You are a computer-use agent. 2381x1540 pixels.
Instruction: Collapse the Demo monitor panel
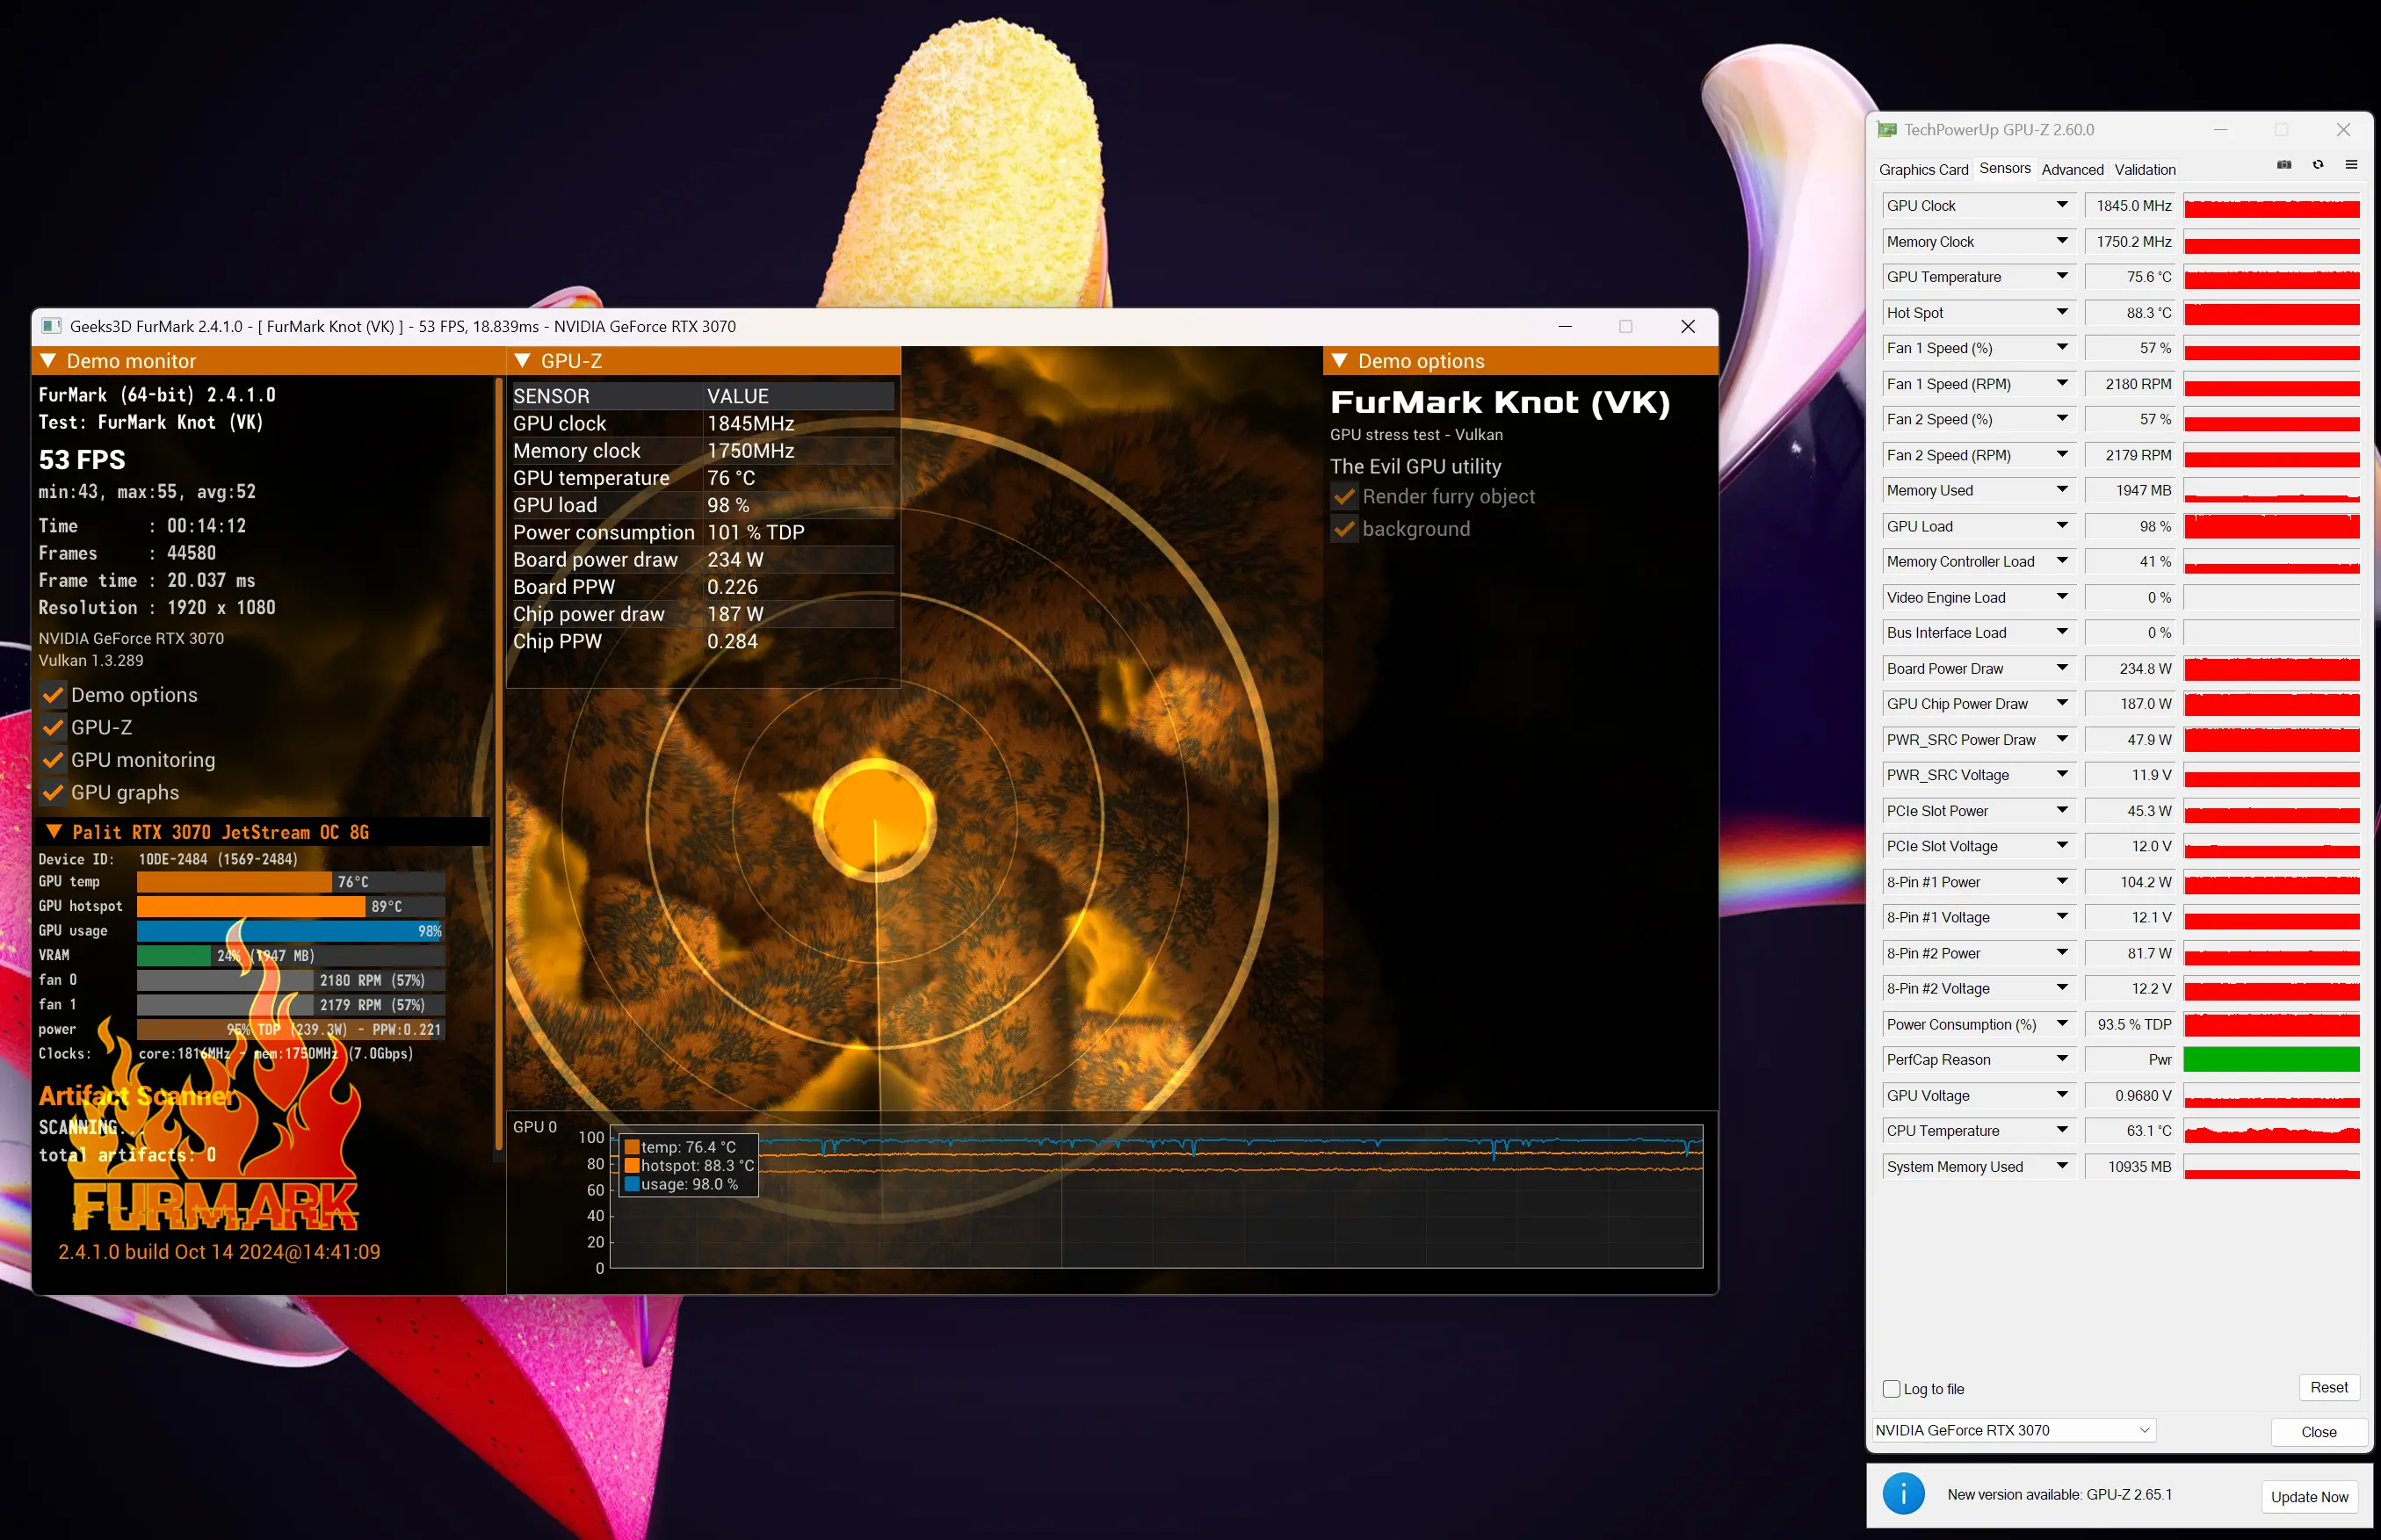[x=47, y=361]
